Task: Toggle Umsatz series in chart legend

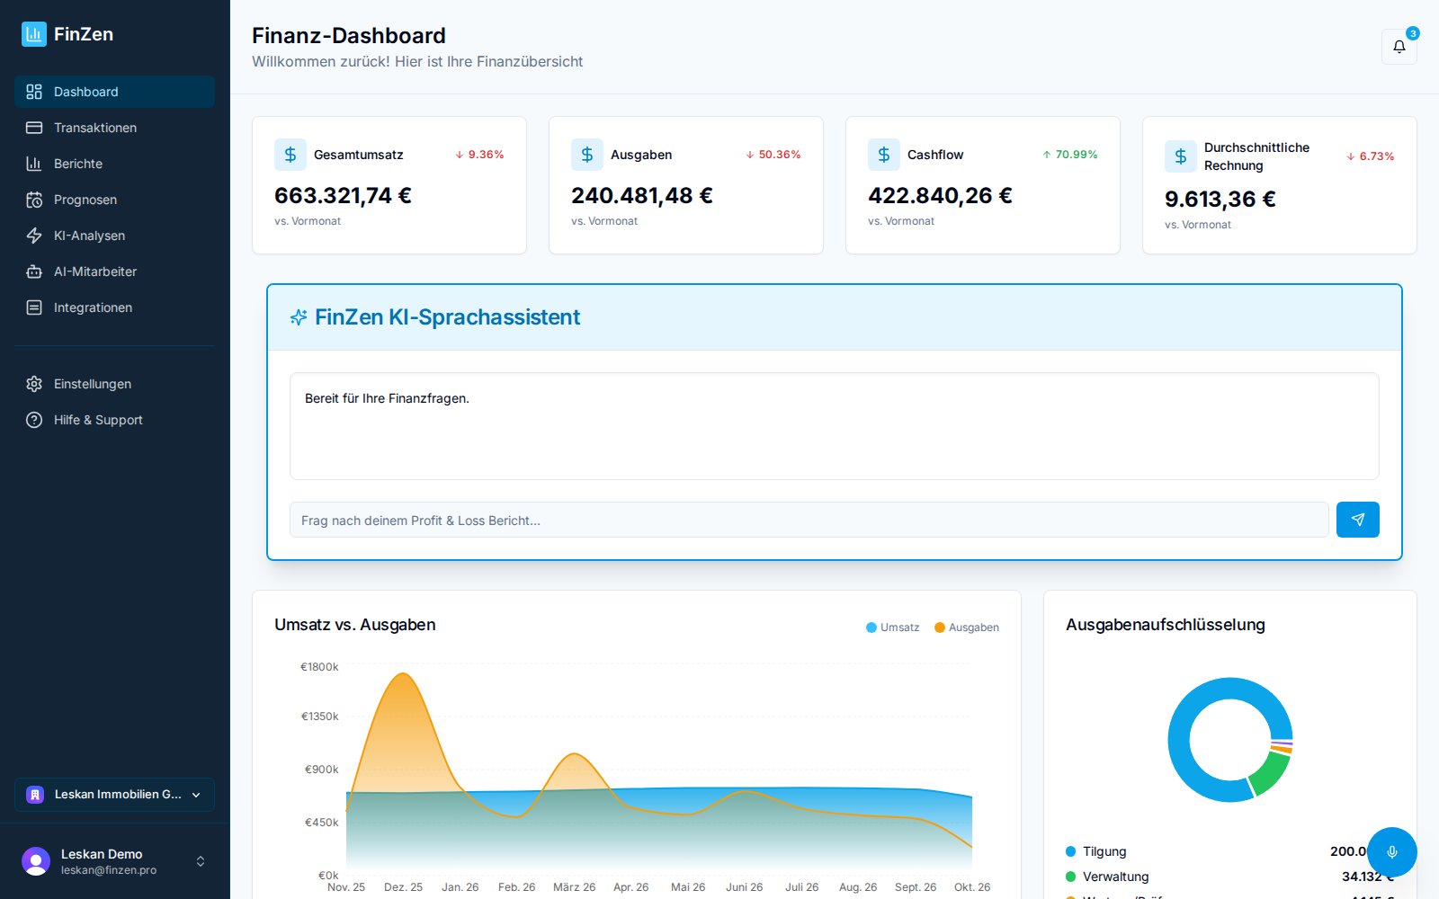Action: 892,628
